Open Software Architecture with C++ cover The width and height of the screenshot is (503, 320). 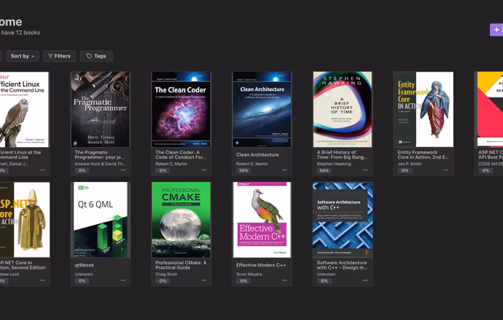coord(343,220)
